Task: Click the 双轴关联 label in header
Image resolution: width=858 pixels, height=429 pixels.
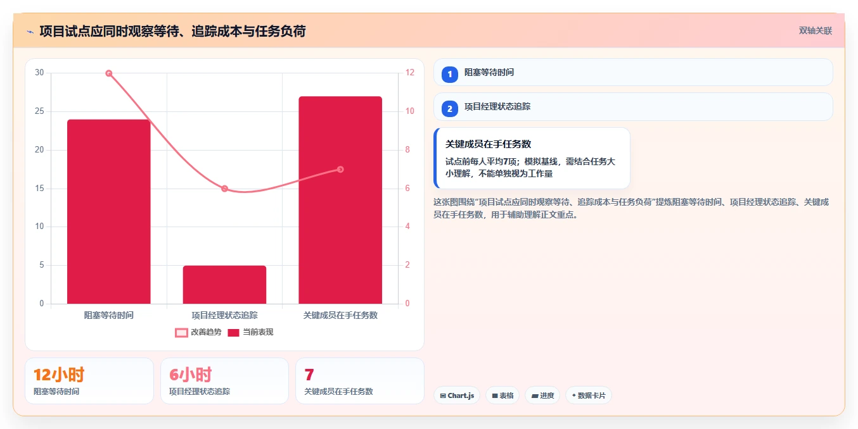Action: click(815, 30)
